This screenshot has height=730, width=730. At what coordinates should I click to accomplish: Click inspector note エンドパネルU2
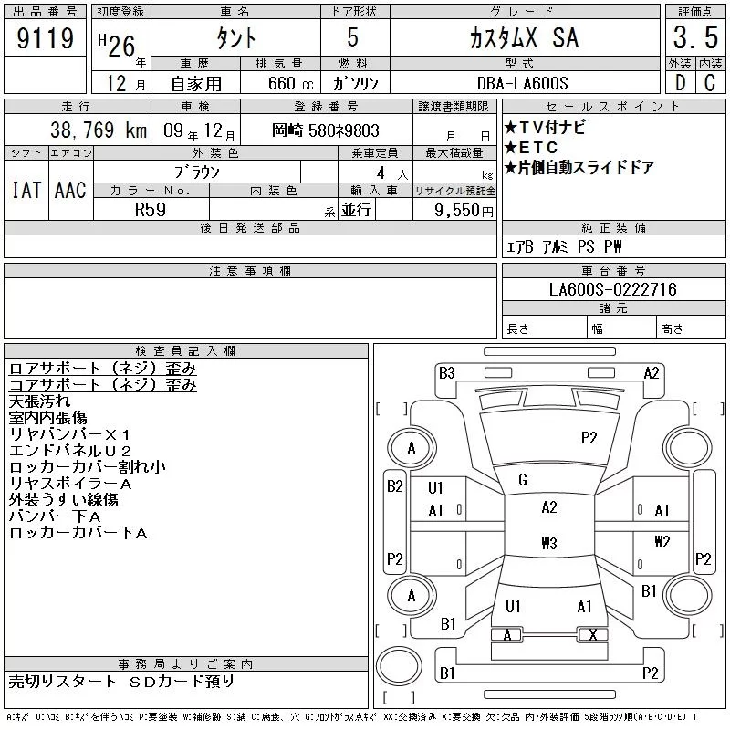(70, 451)
